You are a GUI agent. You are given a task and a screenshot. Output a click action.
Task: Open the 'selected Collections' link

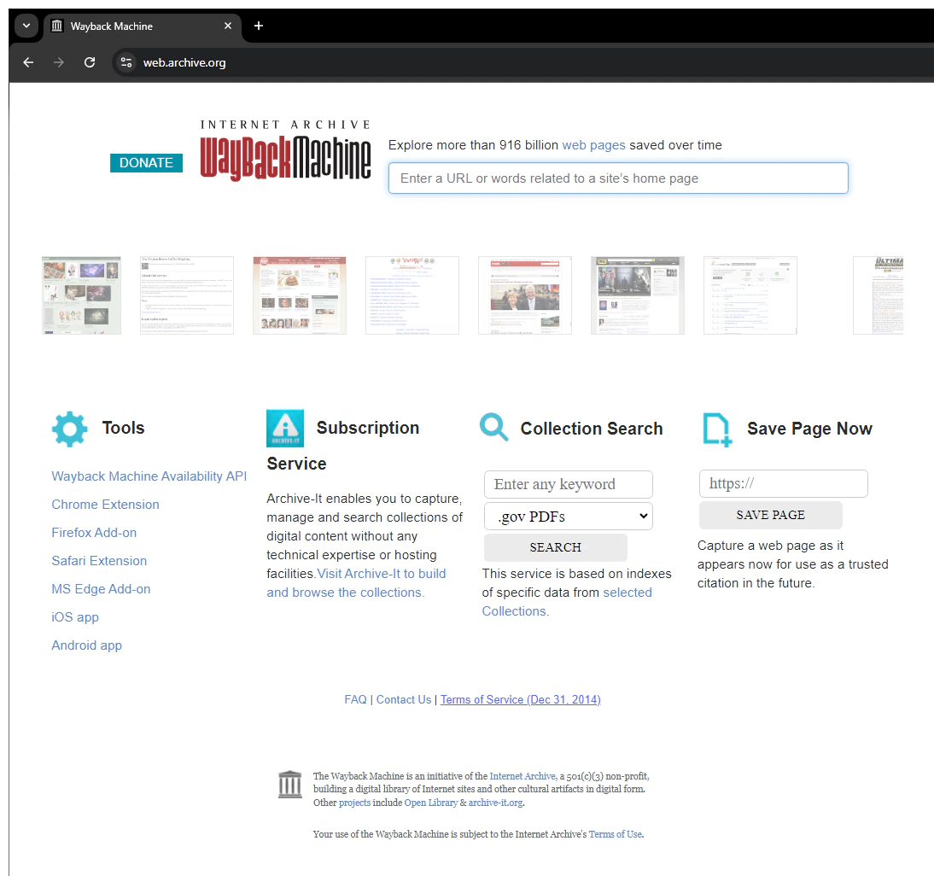(x=567, y=601)
